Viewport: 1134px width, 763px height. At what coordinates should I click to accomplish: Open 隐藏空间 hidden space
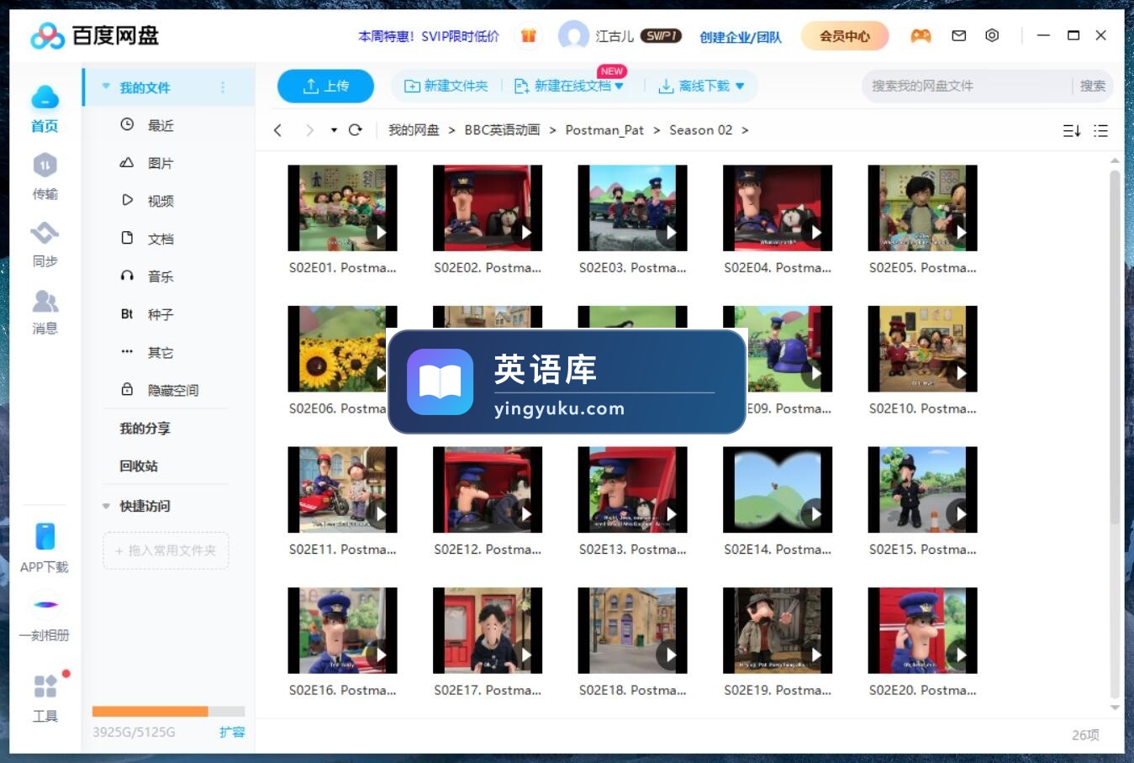click(173, 390)
